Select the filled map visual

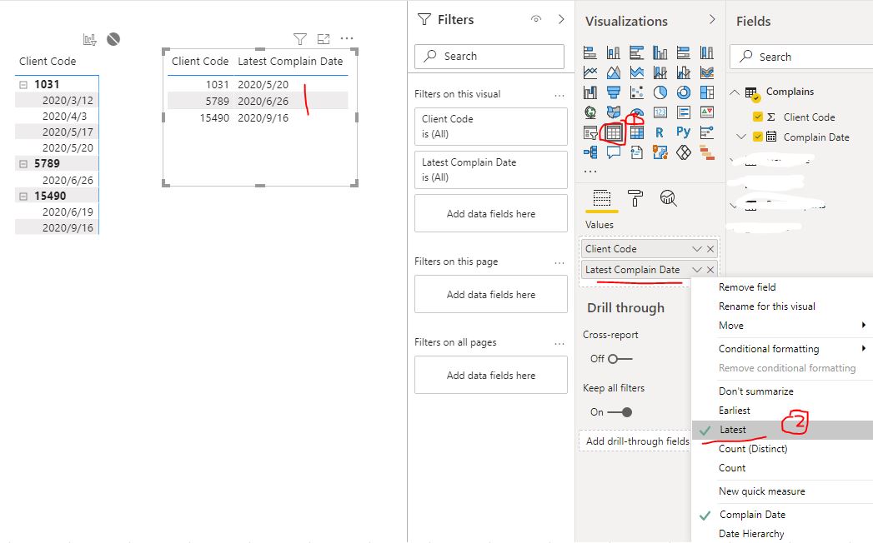pos(614,112)
